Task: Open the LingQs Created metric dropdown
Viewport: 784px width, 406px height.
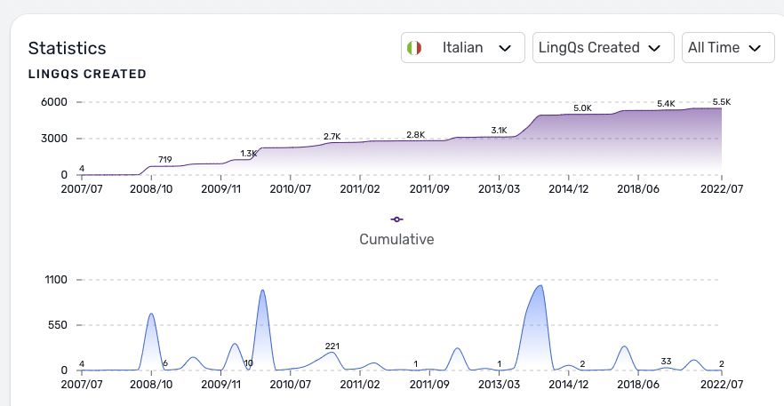Action: pyautogui.click(x=603, y=47)
